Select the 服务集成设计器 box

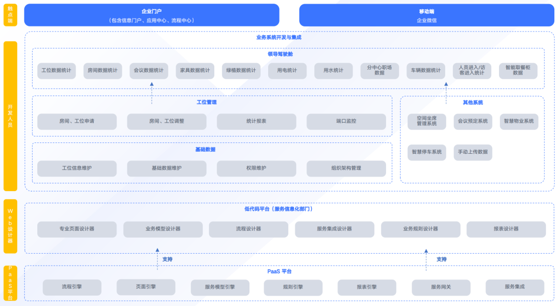point(334,229)
